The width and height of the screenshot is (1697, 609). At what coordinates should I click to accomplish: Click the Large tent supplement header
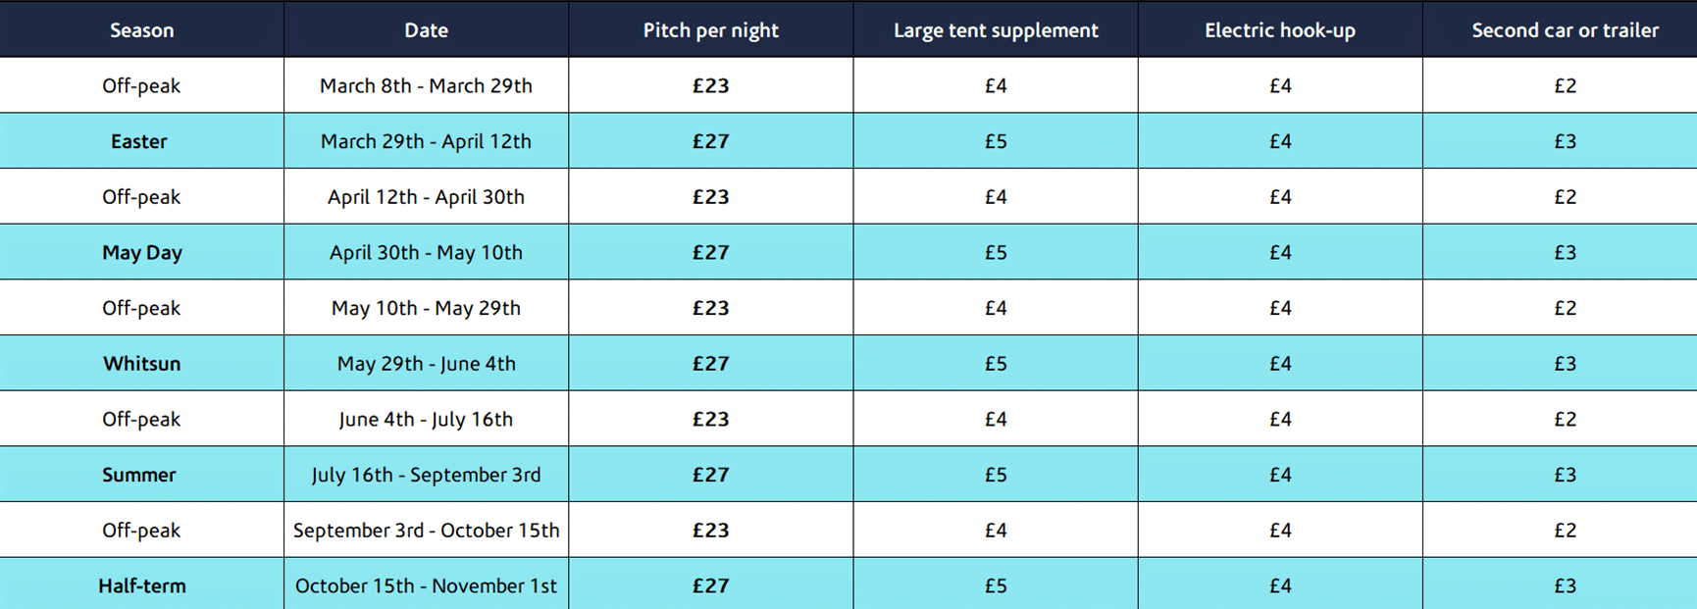click(996, 30)
